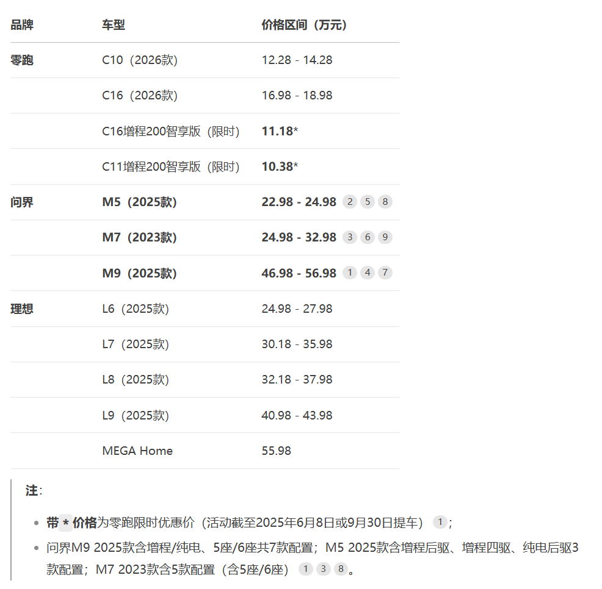Image resolution: width=602 pixels, height=589 pixels.
Task: Click the price 22.98 - 24.98
Action: click(x=299, y=202)
